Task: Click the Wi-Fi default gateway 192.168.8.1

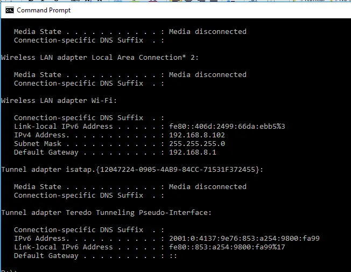Action: (193, 152)
